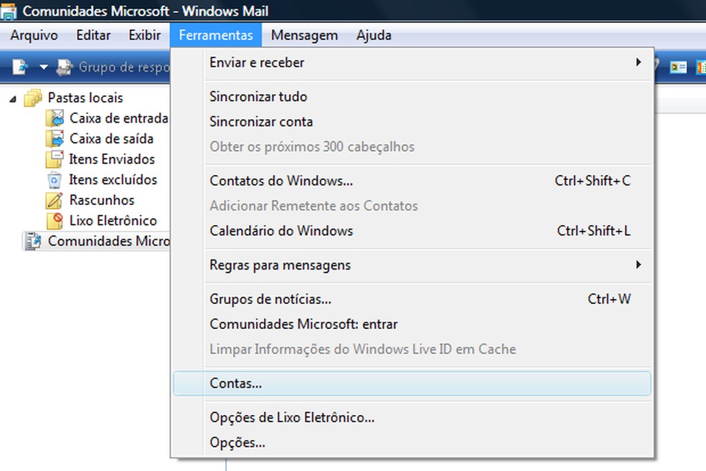Open the Ajuda menu
Image resolution: width=706 pixels, height=471 pixels.
[374, 34]
